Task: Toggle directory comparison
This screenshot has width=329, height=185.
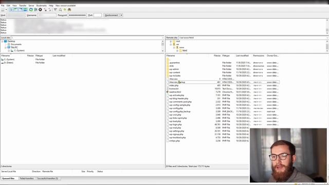Action: click(x=60, y=10)
